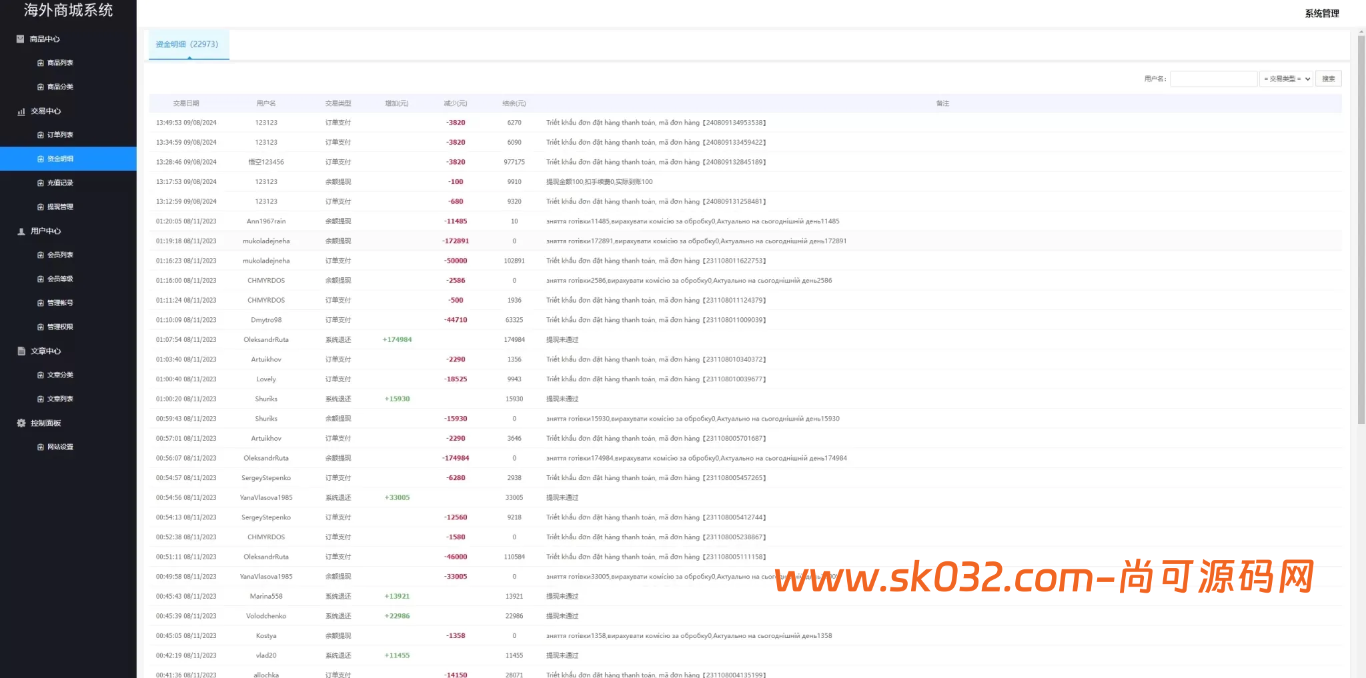Click the 控制面板 gear icon
This screenshot has width=1366, height=678.
(21, 423)
